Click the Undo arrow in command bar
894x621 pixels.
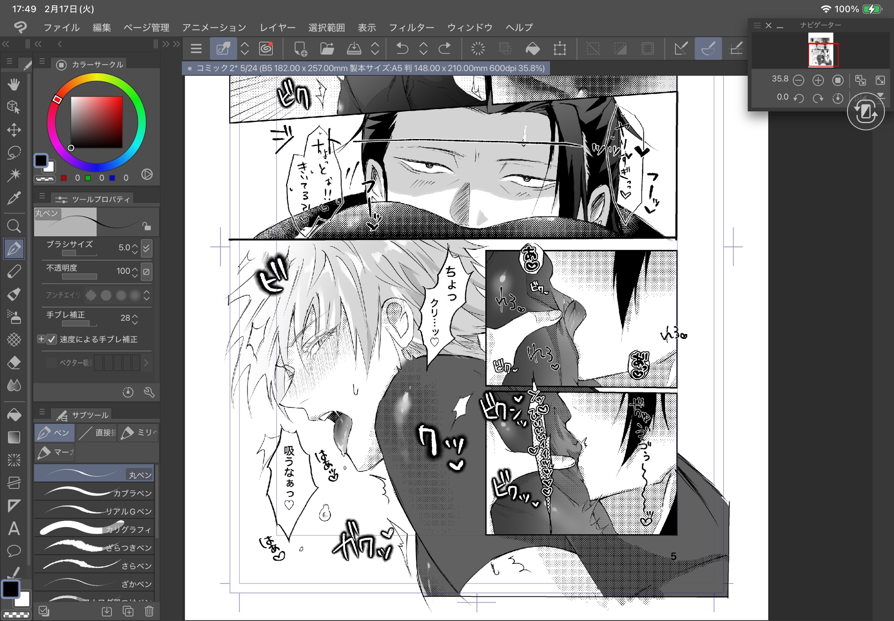(x=402, y=48)
